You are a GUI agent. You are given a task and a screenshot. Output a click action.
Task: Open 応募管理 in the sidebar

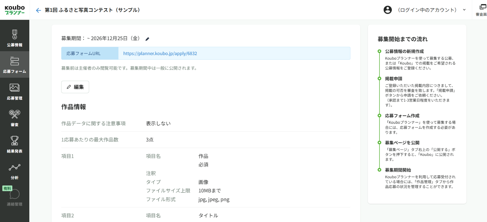14,91
